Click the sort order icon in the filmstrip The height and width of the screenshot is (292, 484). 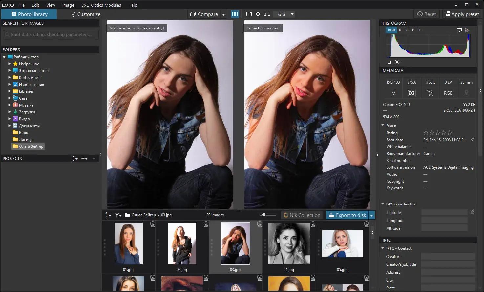(x=106, y=215)
